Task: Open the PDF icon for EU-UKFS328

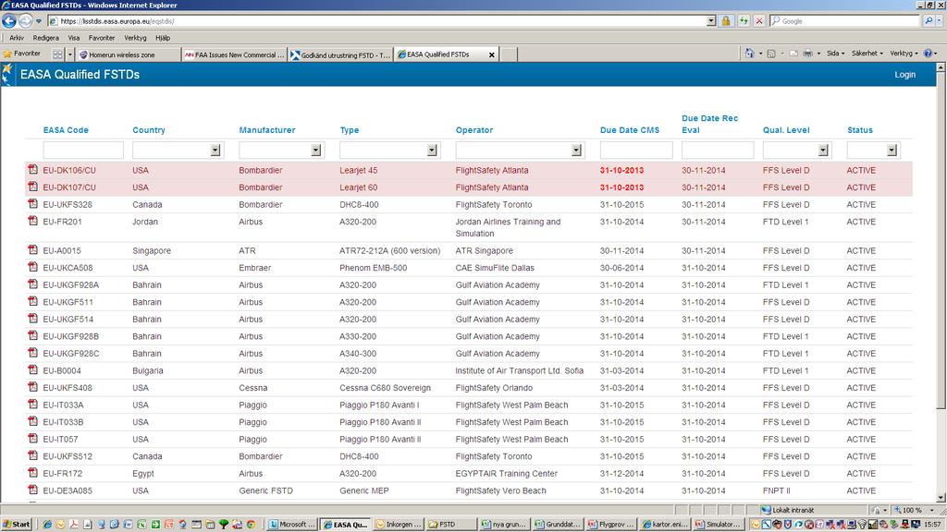Action: (x=32, y=204)
